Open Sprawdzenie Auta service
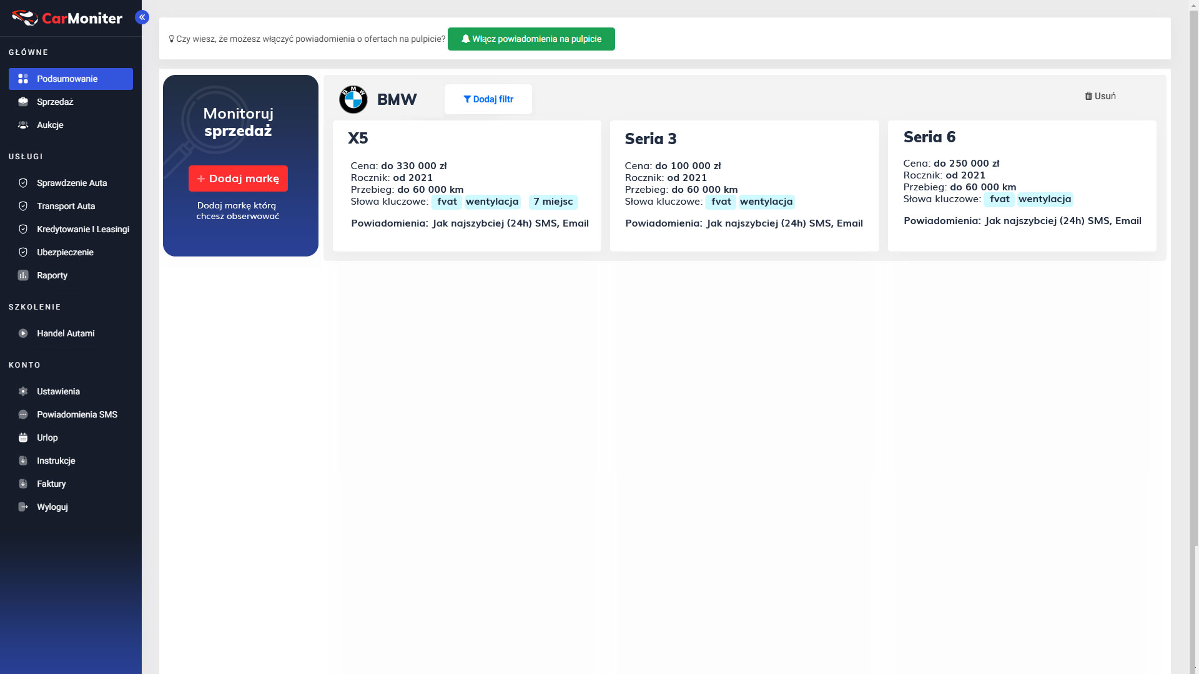 click(71, 183)
